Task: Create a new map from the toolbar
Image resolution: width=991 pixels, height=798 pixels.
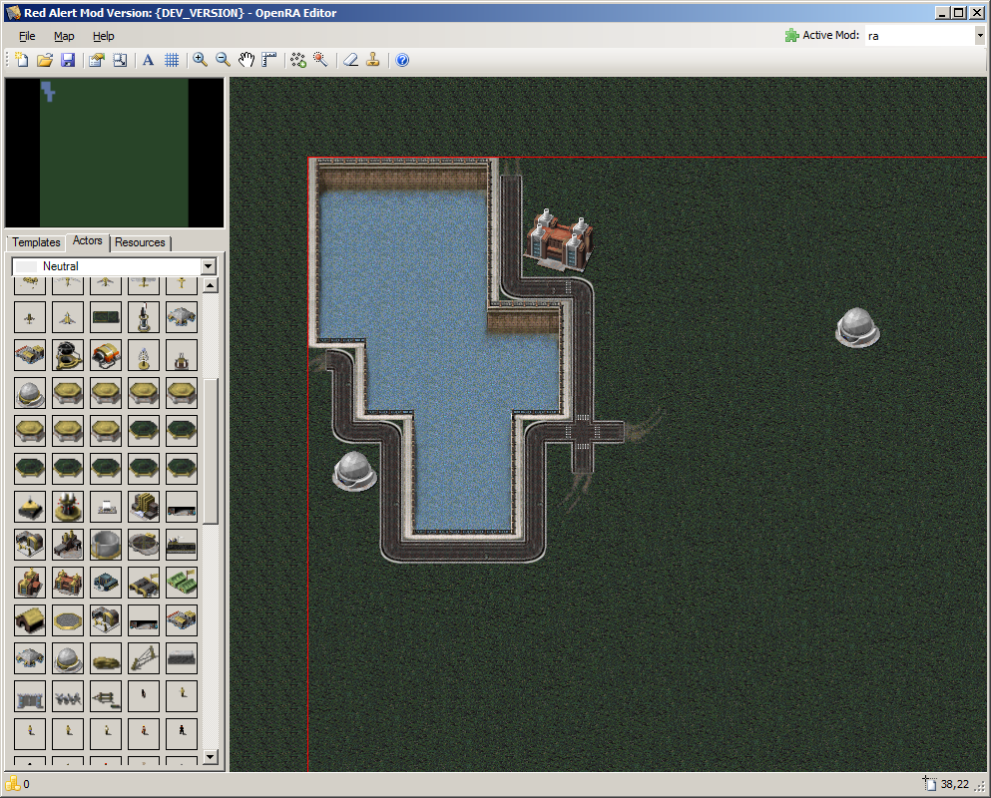Action: (22, 60)
